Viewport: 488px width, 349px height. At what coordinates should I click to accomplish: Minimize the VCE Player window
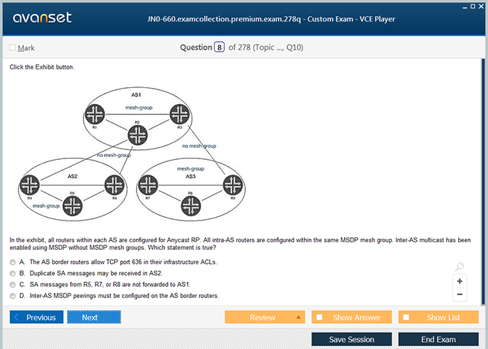pos(465,7)
